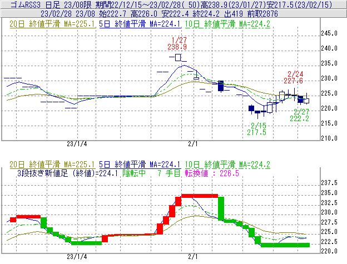This screenshot has height=264, width=347.
Task: Click the lower chart's 20日 終値平滑 MA=225.1 legend
Action: (x=52, y=165)
